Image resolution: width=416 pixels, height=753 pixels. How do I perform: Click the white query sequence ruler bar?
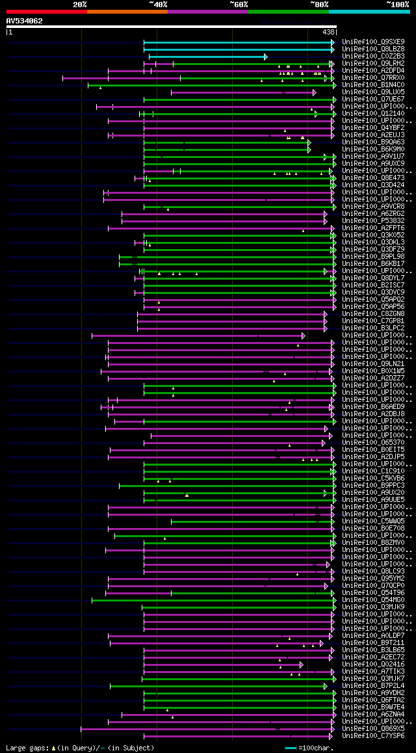pos(172,27)
